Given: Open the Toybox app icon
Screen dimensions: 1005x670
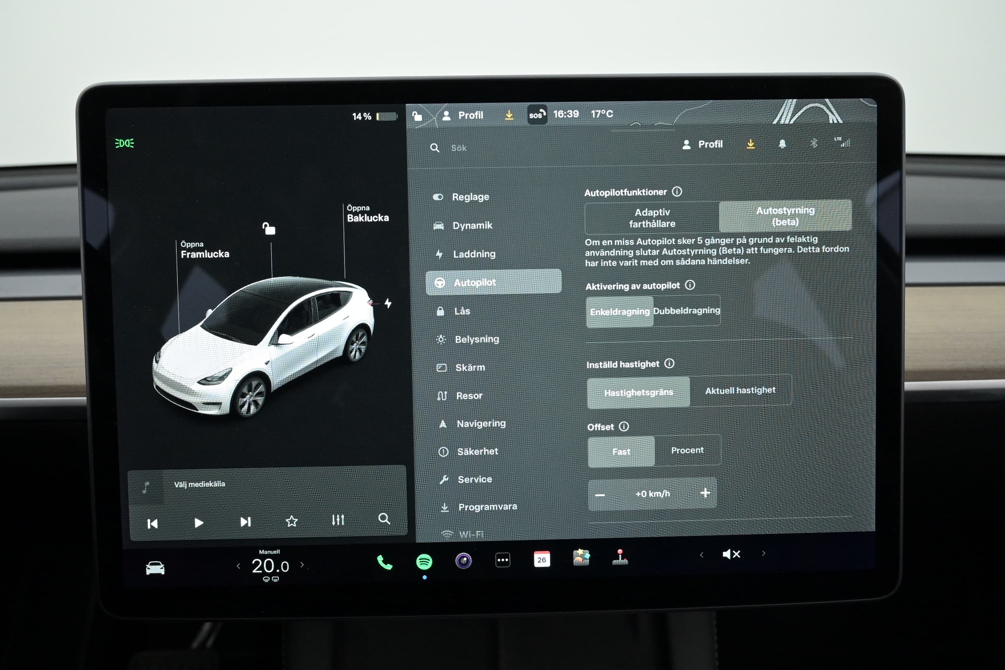Looking at the screenshot, I should click(x=581, y=557).
